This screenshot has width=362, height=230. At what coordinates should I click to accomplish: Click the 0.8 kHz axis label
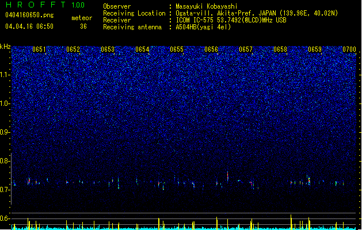pos(5,161)
